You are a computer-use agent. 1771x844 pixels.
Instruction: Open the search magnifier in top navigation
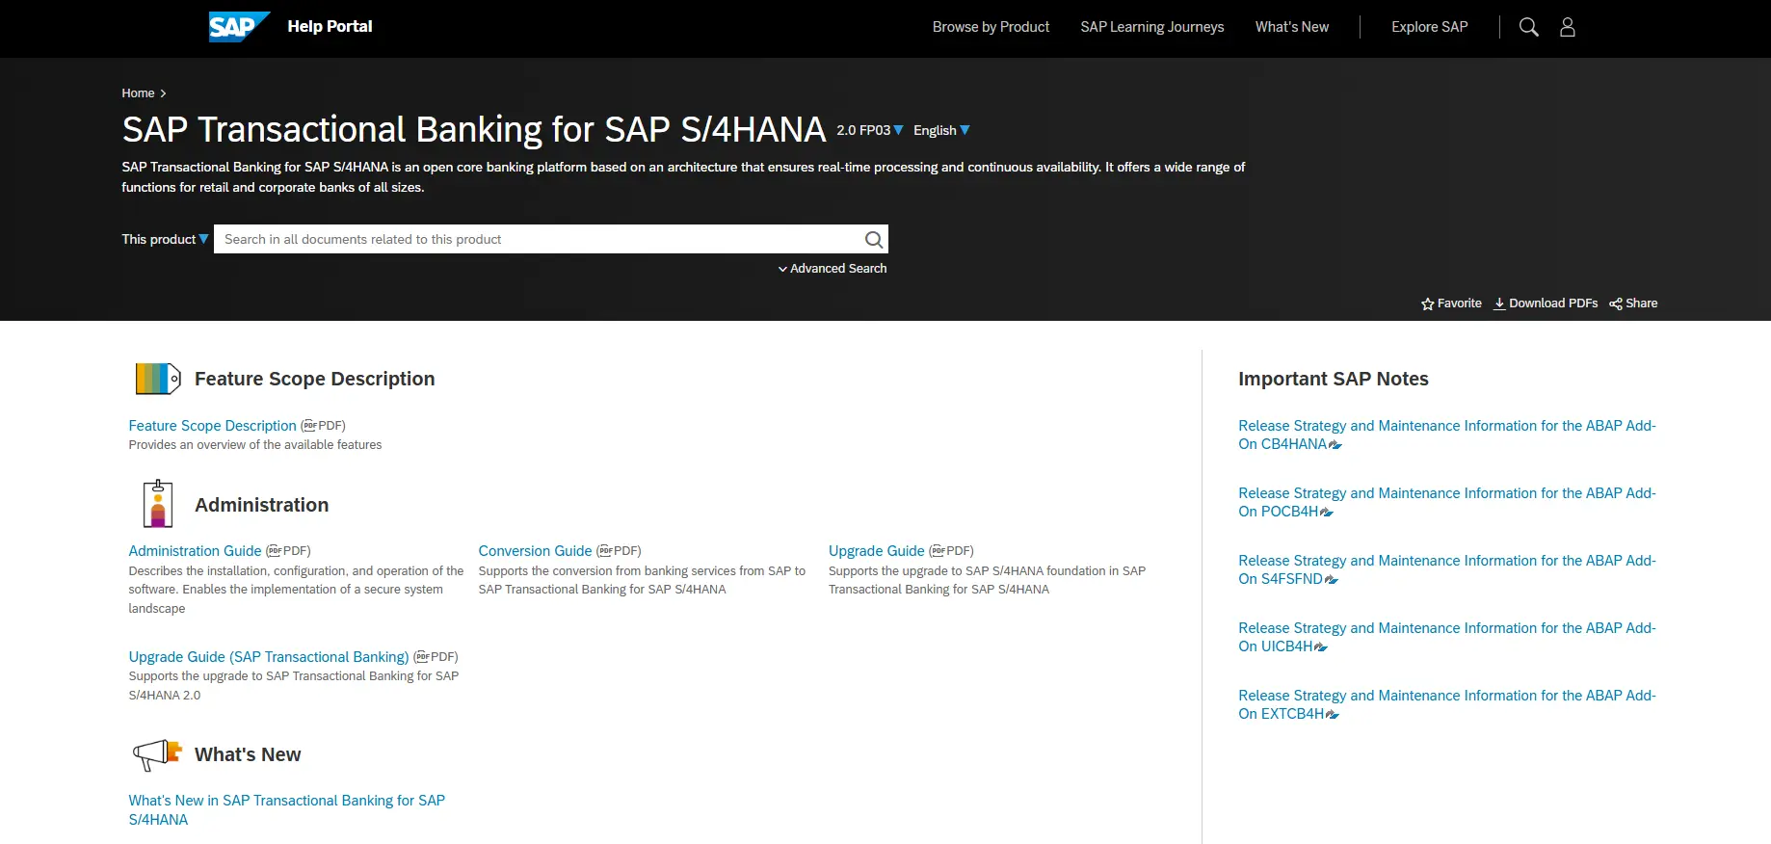pos(1528,27)
